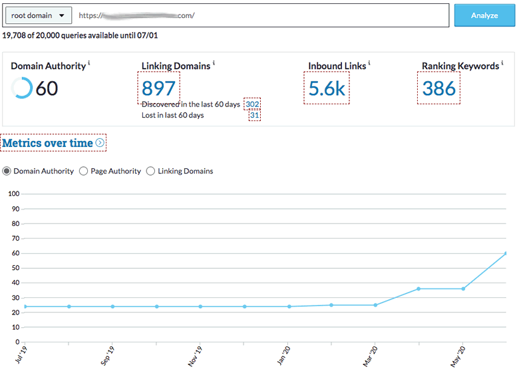The height and width of the screenshot is (373, 521).
Task: Click the Metrics over time arrow icon
Action: click(x=100, y=143)
